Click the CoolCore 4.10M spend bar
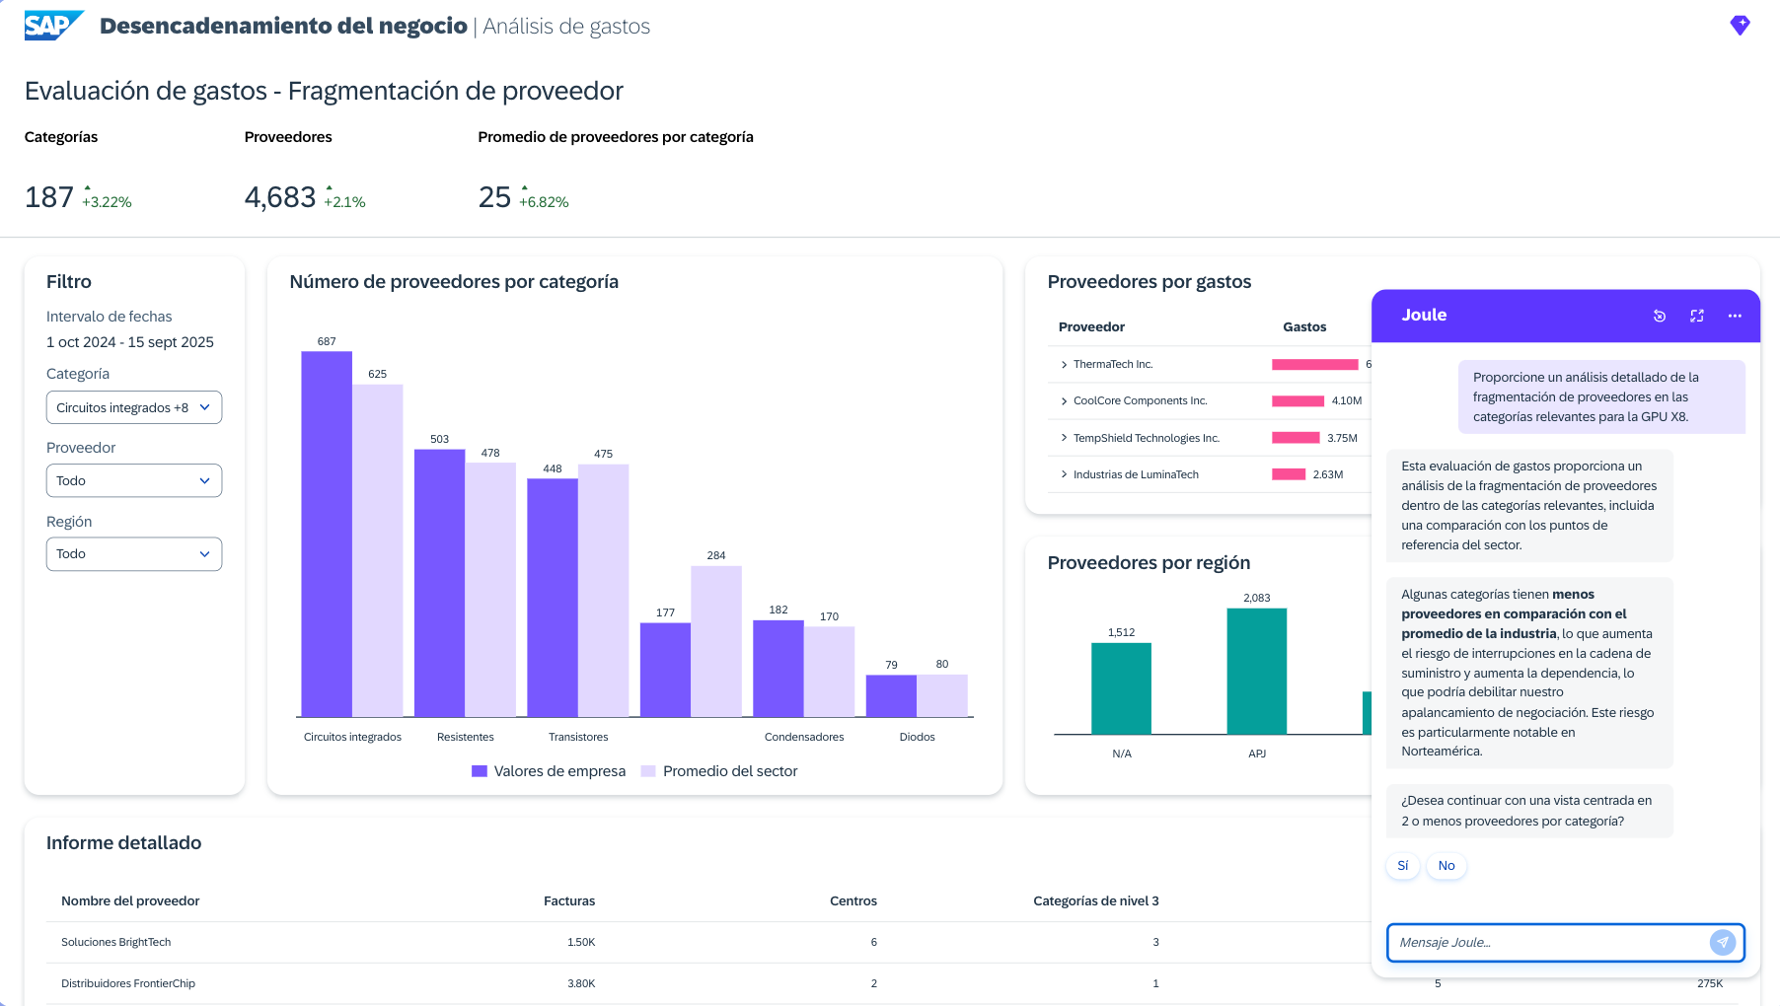Image resolution: width=1780 pixels, height=1006 pixels. [1298, 401]
